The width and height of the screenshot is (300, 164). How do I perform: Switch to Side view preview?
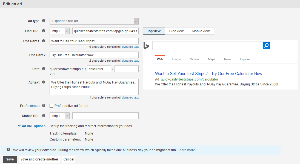coord(176,31)
